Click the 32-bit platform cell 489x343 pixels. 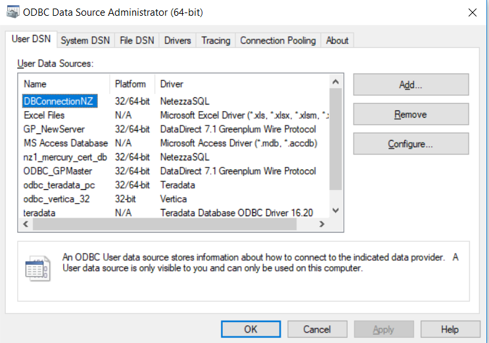point(126,199)
